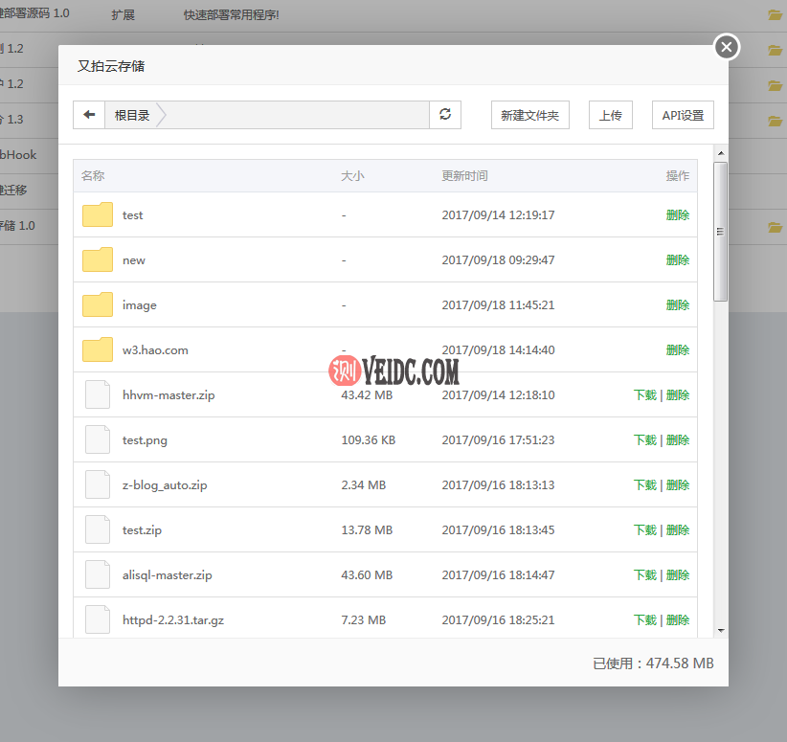Click the back arrow navigation icon
This screenshot has height=742, width=787.
click(x=89, y=115)
